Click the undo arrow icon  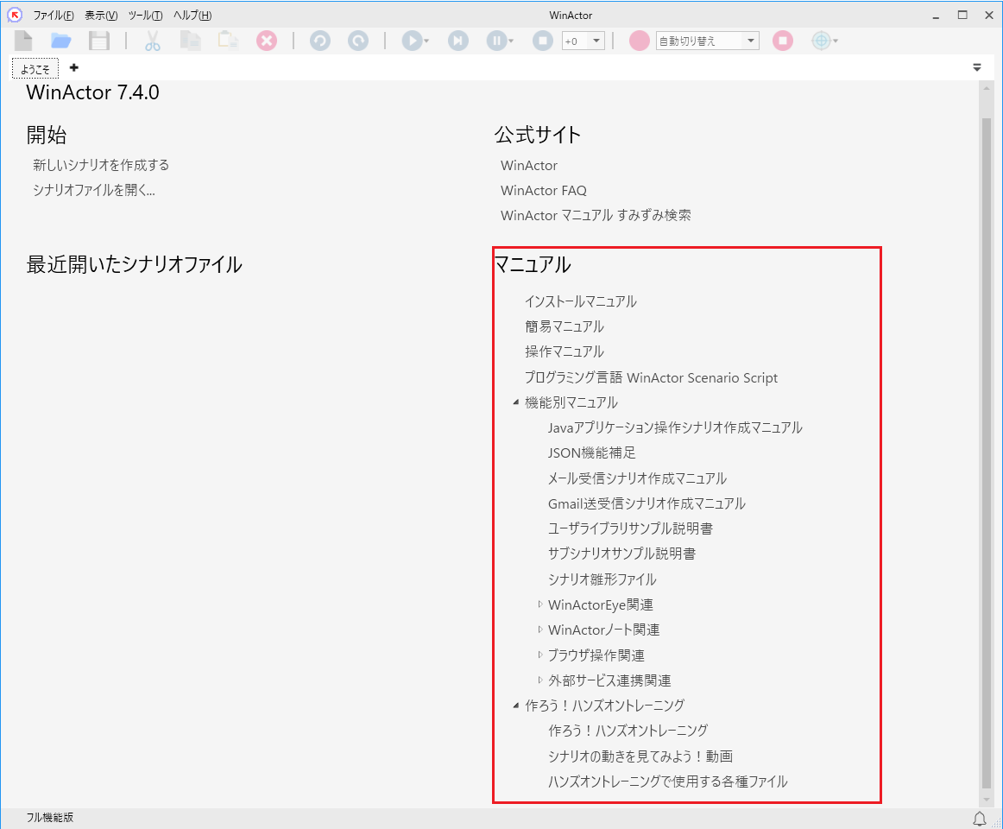pyautogui.click(x=320, y=41)
